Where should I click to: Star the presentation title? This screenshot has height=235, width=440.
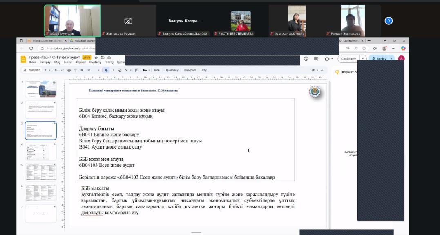96,58
